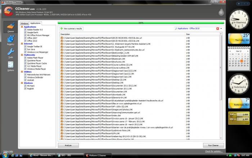This screenshot has width=252, height=158.
Task: Click file icon of index.dat row
Action: click(x=62, y=115)
